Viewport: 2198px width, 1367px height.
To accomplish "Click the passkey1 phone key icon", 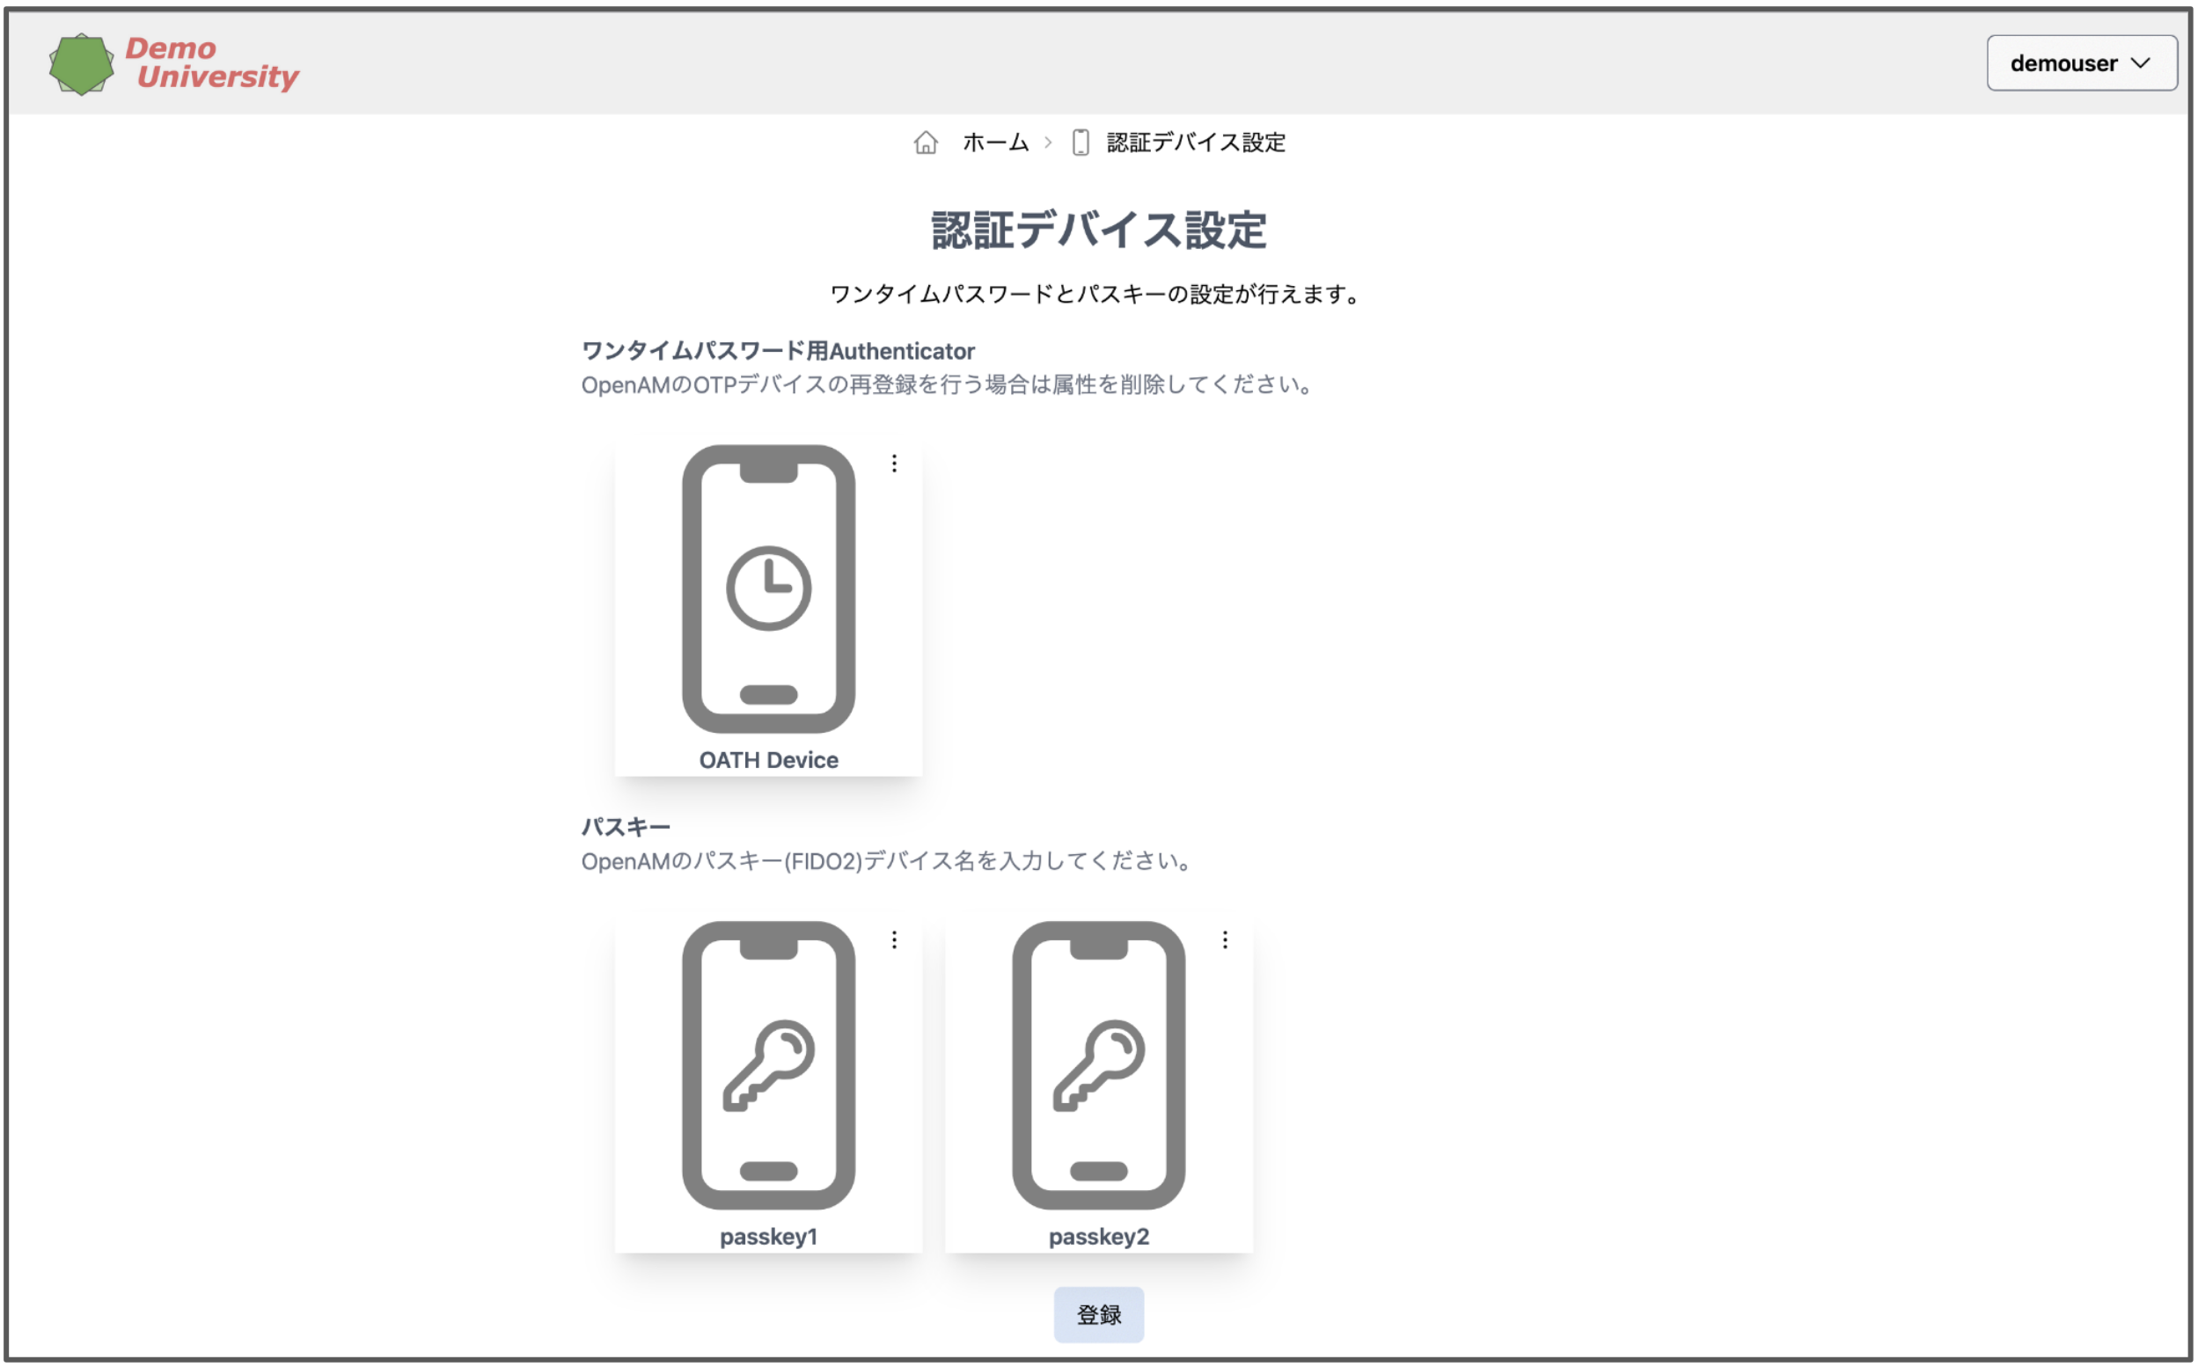I will (x=767, y=1065).
